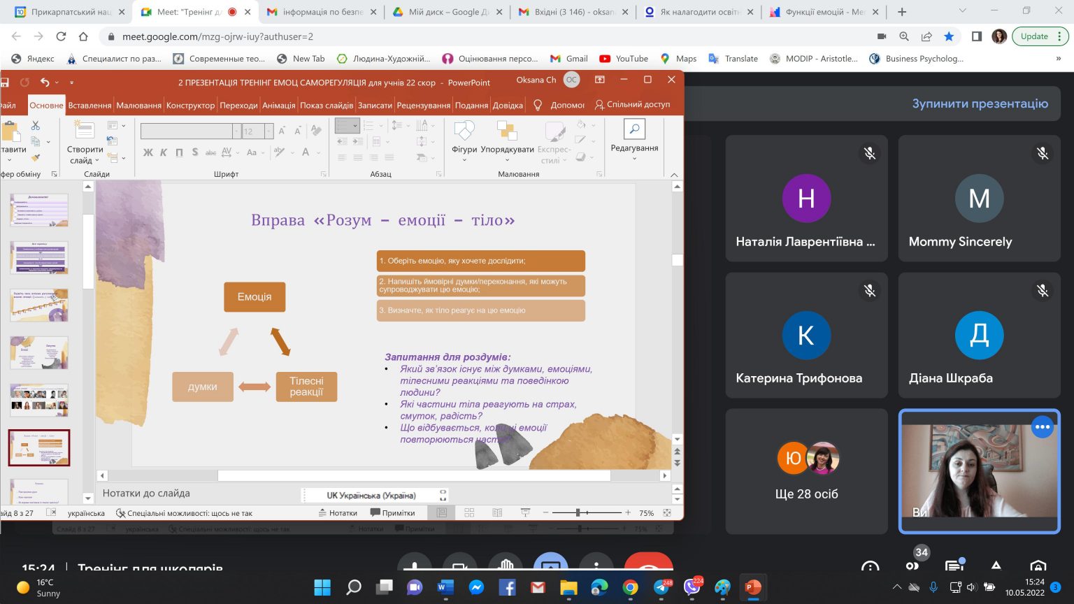
Task: Click the Cut scissors icon
Action: pos(36,125)
